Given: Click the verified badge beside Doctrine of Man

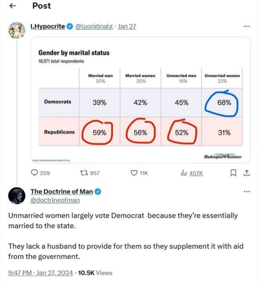Looking at the screenshot, I should (x=98, y=192).
